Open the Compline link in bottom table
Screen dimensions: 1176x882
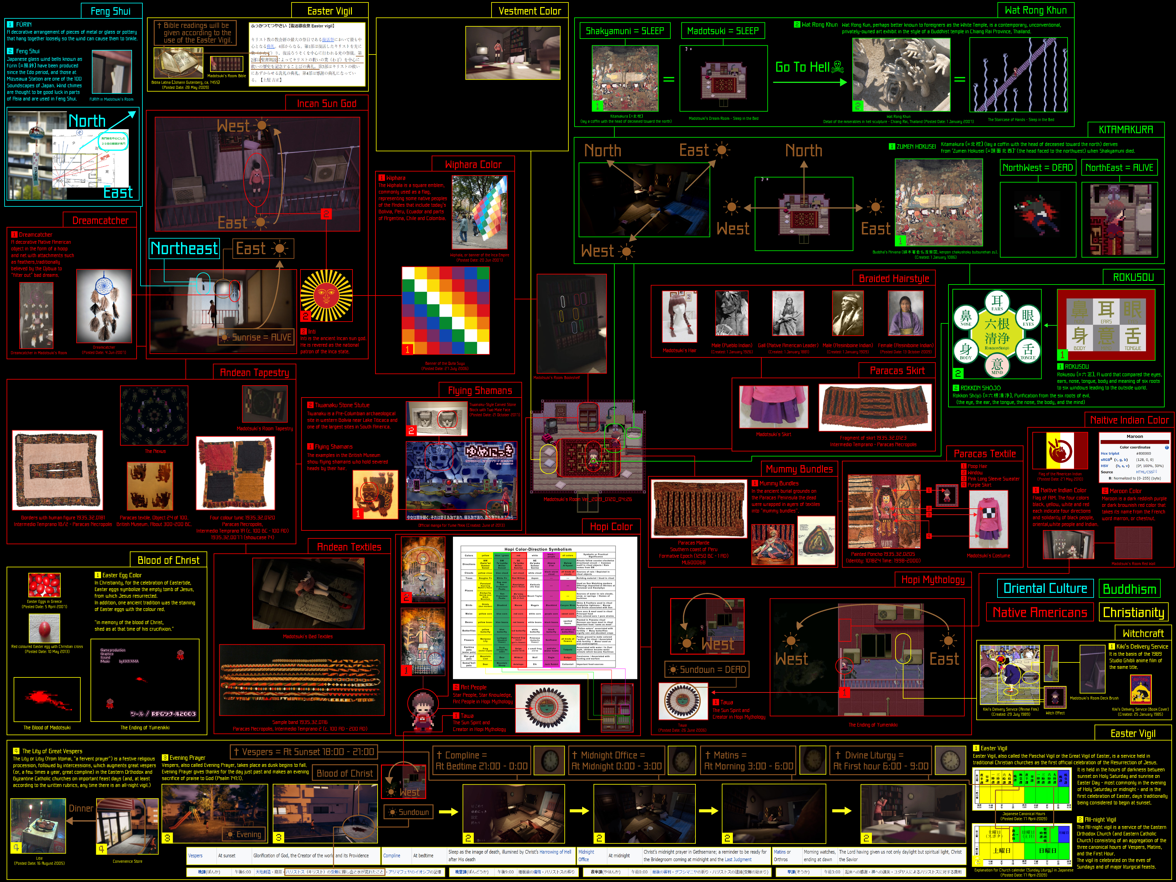pyautogui.click(x=392, y=856)
